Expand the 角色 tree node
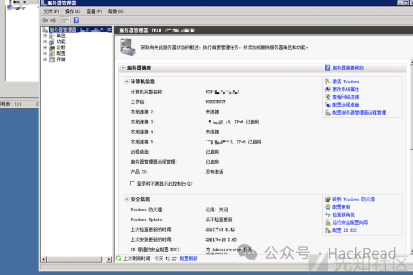 [x=45, y=36]
